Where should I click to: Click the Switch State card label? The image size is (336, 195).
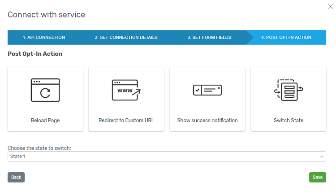[x=289, y=120]
